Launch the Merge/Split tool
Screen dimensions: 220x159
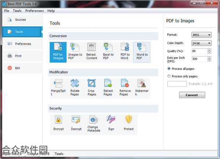tap(58, 88)
